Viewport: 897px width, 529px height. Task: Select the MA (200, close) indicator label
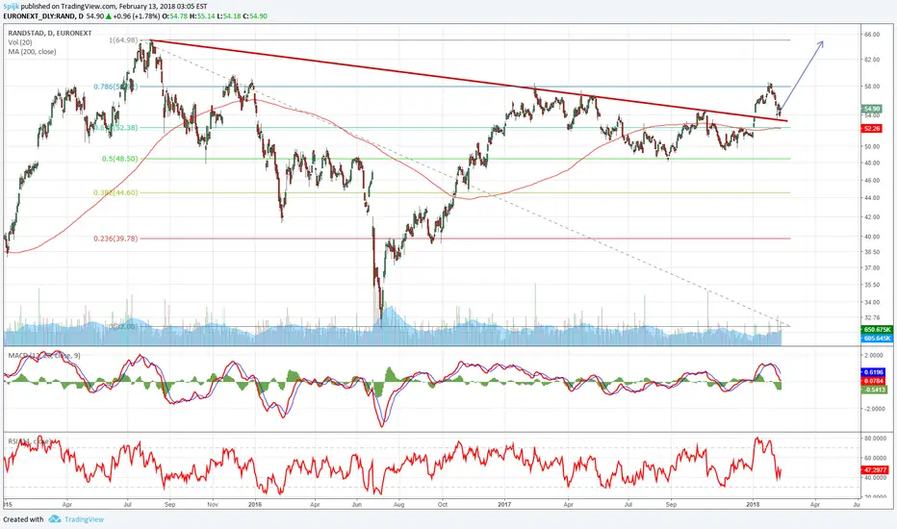(32, 52)
